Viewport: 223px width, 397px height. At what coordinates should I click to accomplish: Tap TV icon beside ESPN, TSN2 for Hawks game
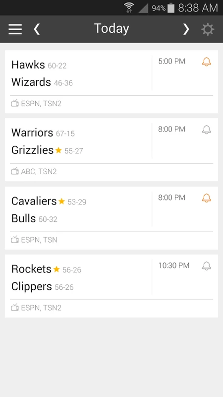(15, 103)
